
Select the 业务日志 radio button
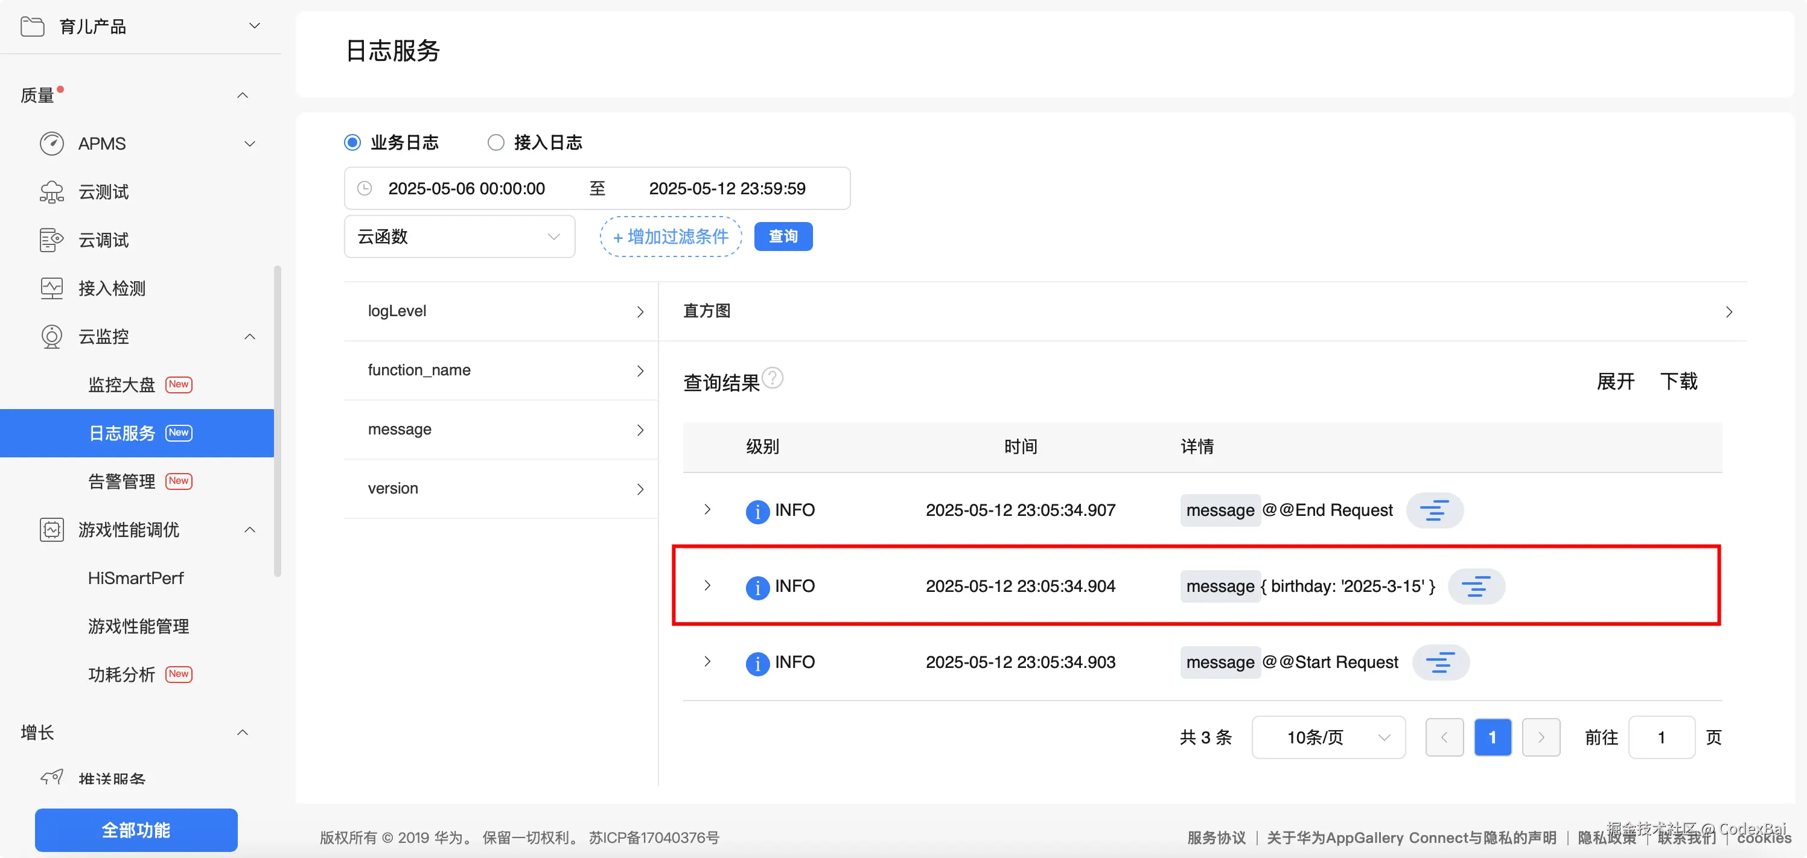click(353, 142)
